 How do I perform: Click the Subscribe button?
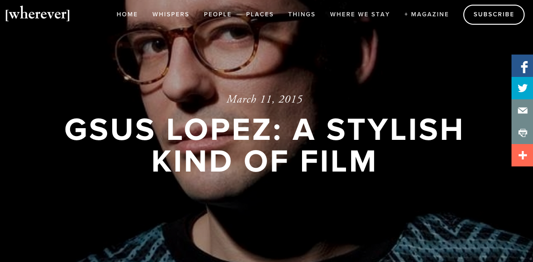click(x=494, y=14)
